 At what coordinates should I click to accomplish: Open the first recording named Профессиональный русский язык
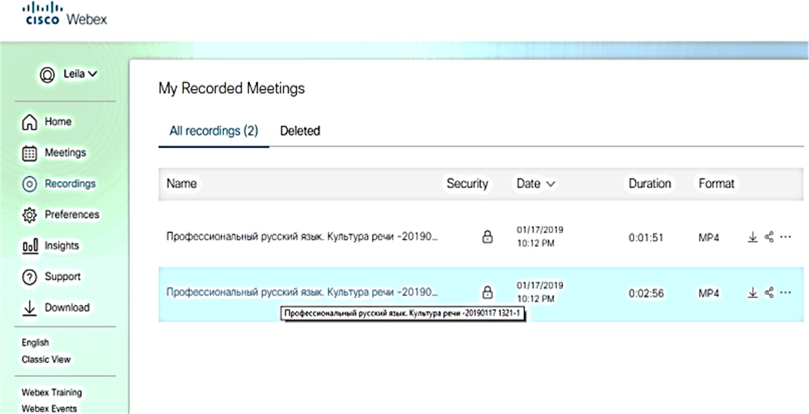pos(301,236)
